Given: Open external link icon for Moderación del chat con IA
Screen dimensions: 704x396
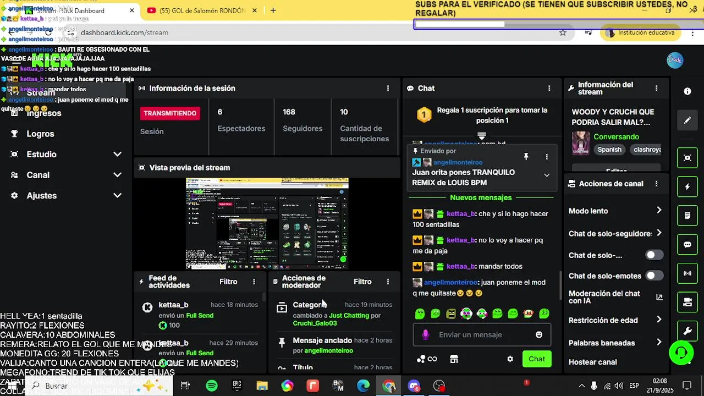Looking at the screenshot, I should pos(659,298).
